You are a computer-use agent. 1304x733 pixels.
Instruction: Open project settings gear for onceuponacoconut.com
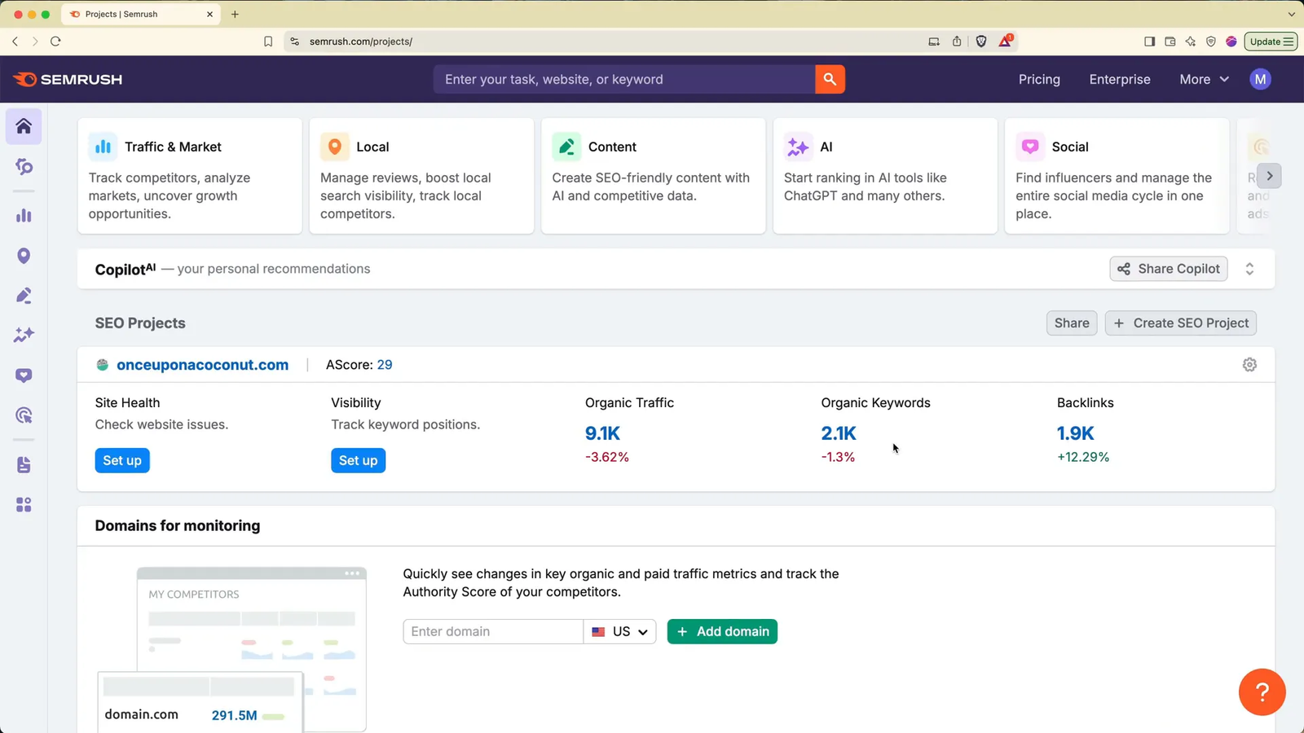[1249, 365]
